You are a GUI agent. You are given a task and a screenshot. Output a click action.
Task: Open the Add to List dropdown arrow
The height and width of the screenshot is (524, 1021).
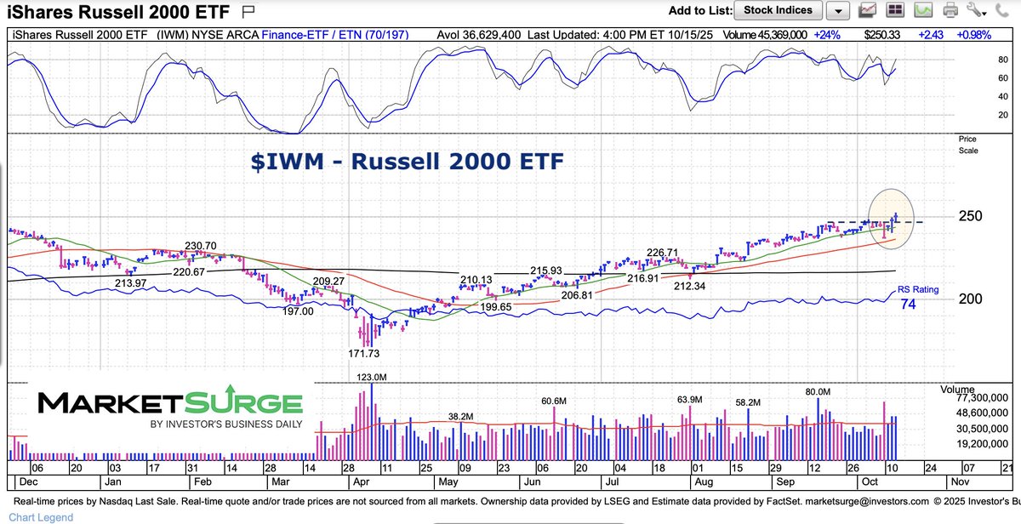838,11
